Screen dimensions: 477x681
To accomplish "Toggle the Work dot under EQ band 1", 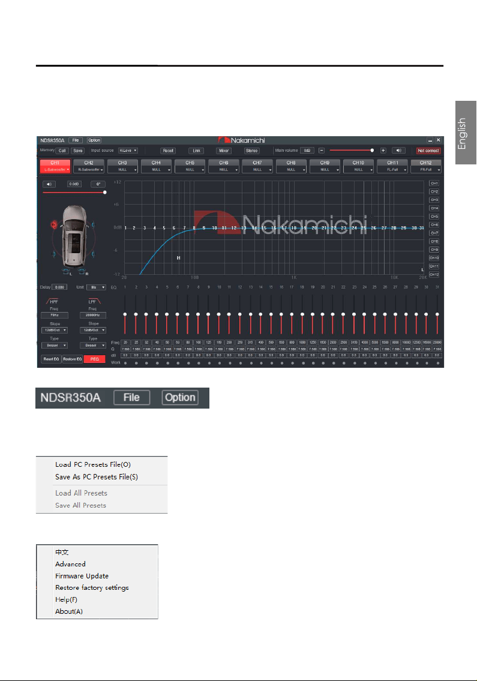I will click(125, 362).
